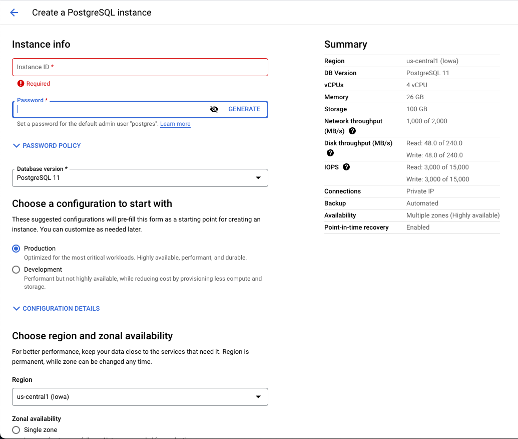Image resolution: width=518 pixels, height=439 pixels.
Task: Click the Database version dropdown arrow
Action: pos(259,178)
